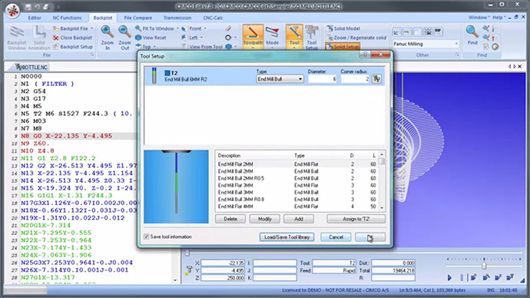Click the Cancel button
Screen dimensions: 530x298
pos(336,237)
